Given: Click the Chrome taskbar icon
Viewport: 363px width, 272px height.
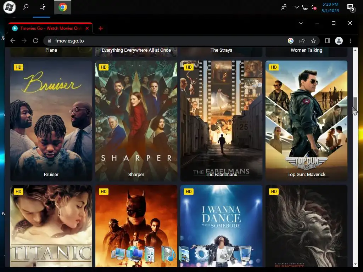Looking at the screenshot, I should click(x=63, y=7).
